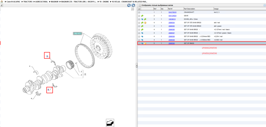The width and height of the screenshot is (266, 127).
Task: Click green forward arrow in GEAR row
Action: [142, 16]
